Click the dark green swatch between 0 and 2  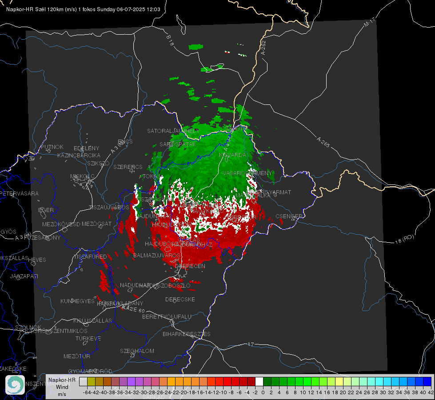pos(267,382)
